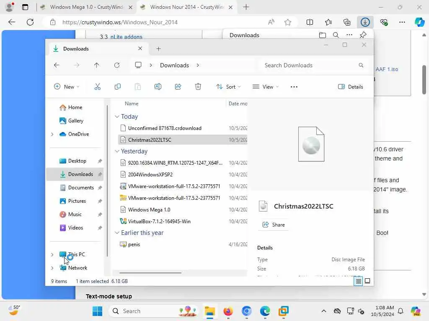The image size is (429, 321).
Task: Add this page to favorites star icon
Action: pos(287,22)
